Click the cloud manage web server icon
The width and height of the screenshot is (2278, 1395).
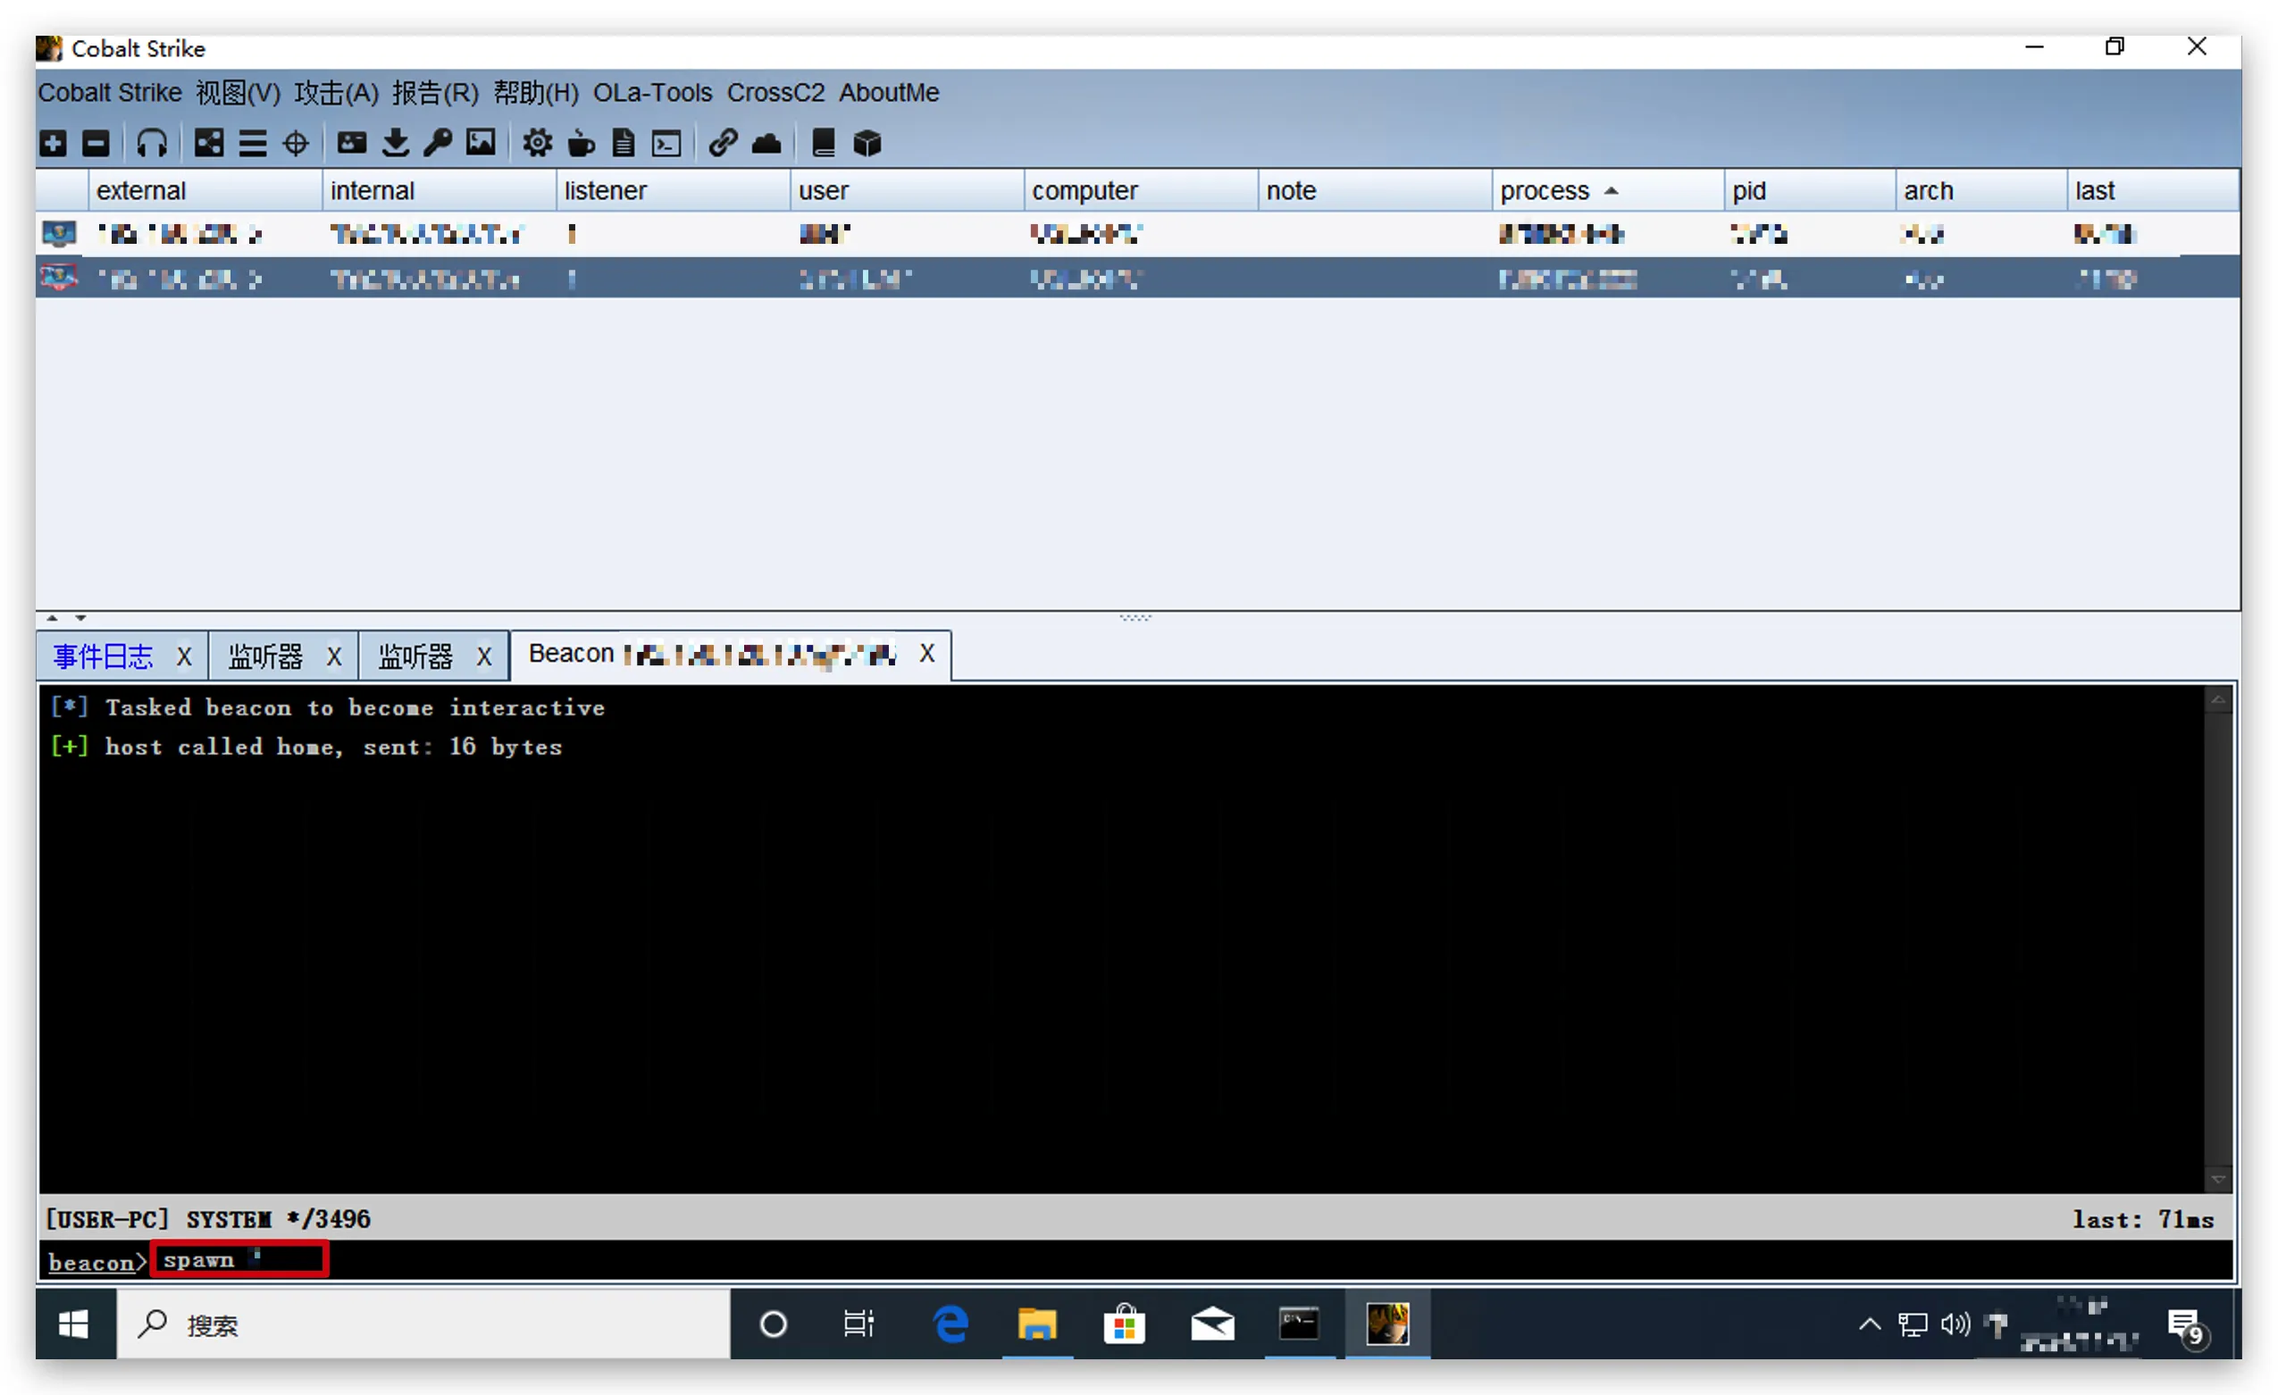coord(766,143)
